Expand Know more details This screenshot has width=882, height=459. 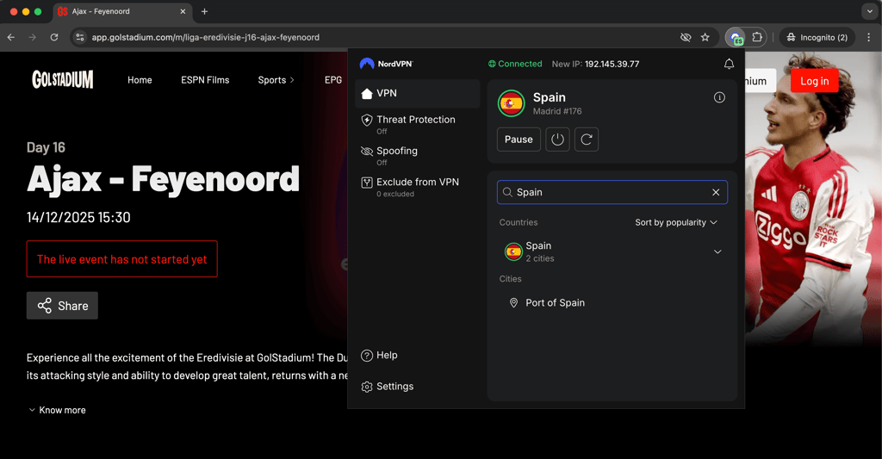pyautogui.click(x=57, y=410)
